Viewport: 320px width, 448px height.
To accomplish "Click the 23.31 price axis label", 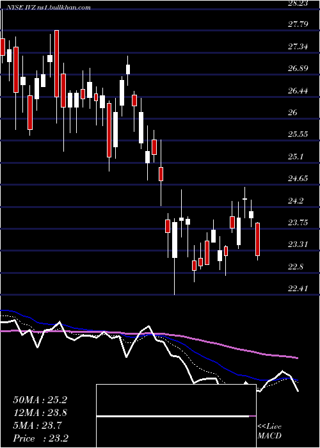I will click(298, 244).
